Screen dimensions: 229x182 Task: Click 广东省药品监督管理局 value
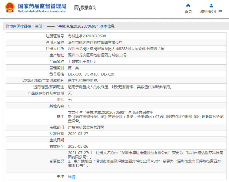click(86, 127)
